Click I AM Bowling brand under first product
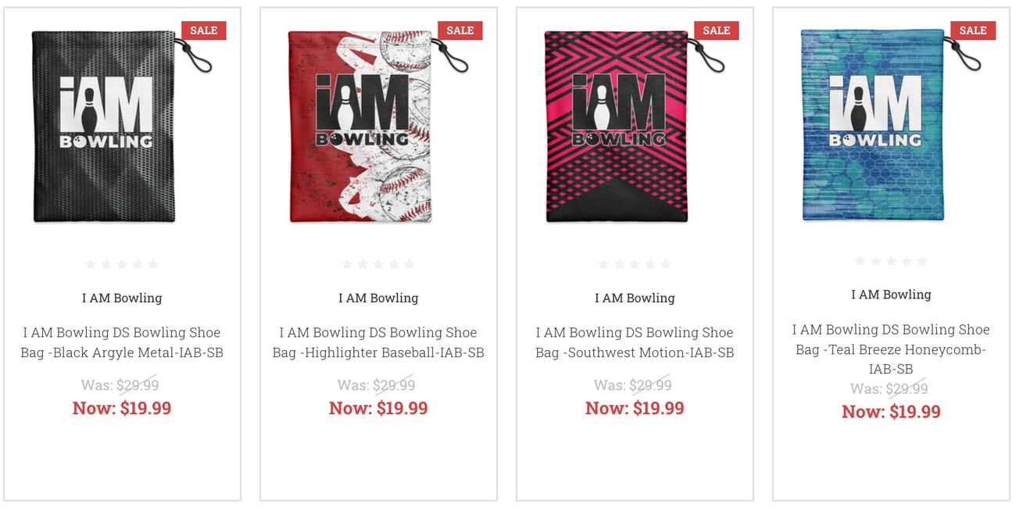The image size is (1016, 508). pyautogui.click(x=122, y=298)
